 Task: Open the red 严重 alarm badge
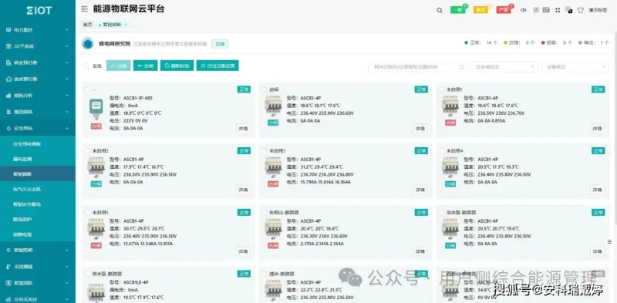504,10
